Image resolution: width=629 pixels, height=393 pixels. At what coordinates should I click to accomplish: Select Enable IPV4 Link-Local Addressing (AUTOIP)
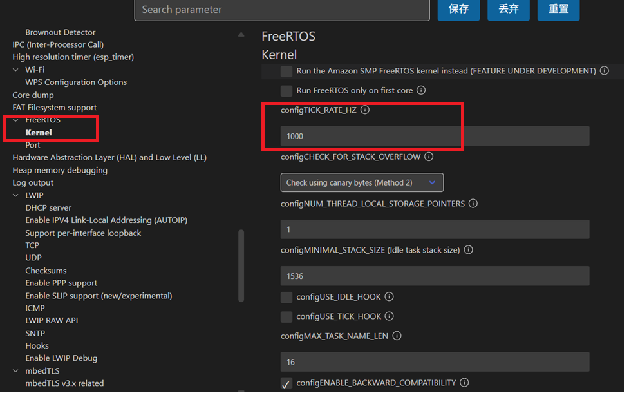coord(106,220)
